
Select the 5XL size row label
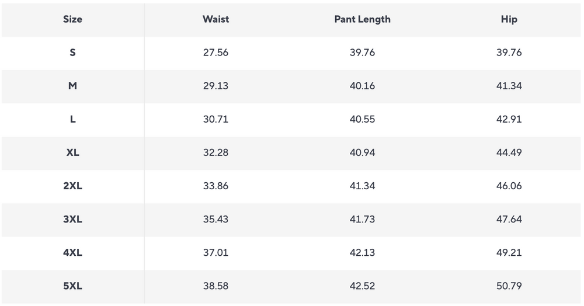tap(72, 286)
